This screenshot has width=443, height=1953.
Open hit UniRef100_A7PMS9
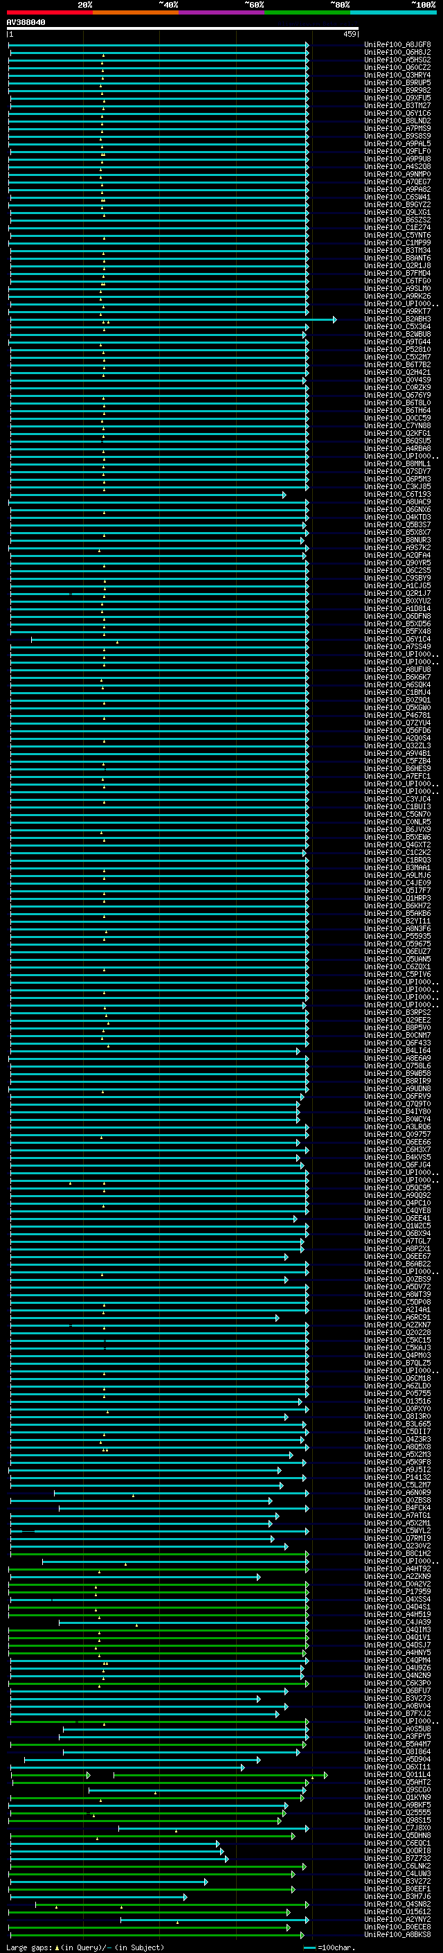tap(397, 128)
